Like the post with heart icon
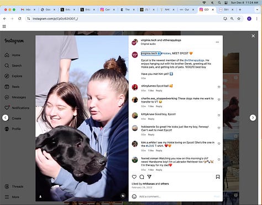262x205 pixels. point(134,177)
